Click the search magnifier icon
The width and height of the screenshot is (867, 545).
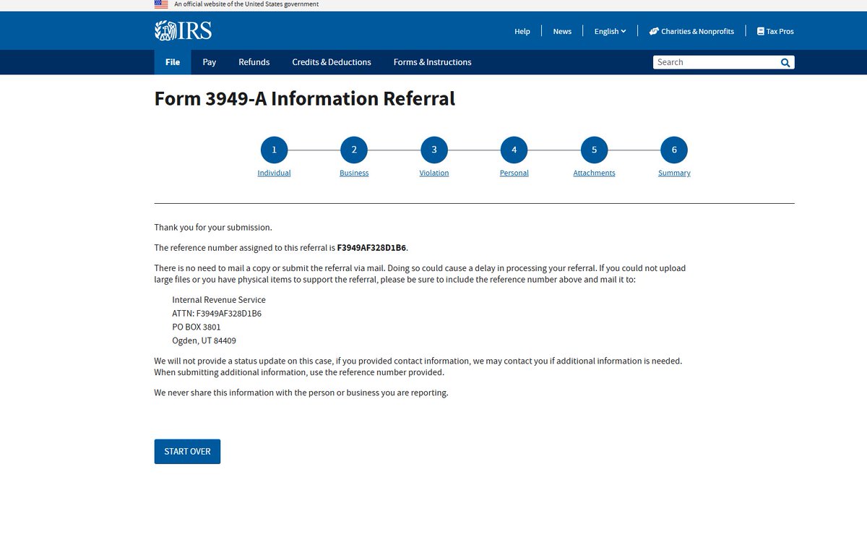point(785,62)
